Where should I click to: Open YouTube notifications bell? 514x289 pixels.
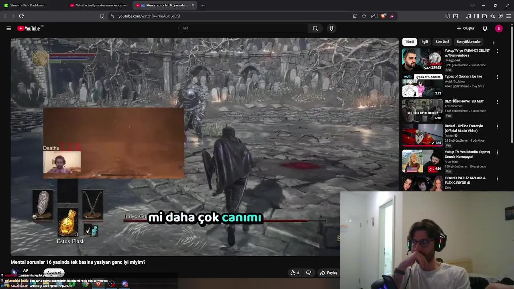click(x=485, y=28)
